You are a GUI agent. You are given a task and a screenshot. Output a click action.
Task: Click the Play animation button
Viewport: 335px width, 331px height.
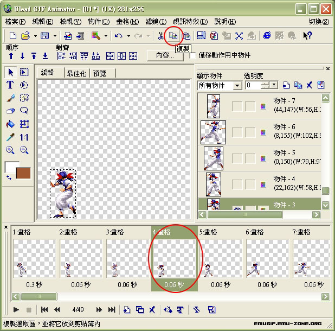(x=16, y=310)
